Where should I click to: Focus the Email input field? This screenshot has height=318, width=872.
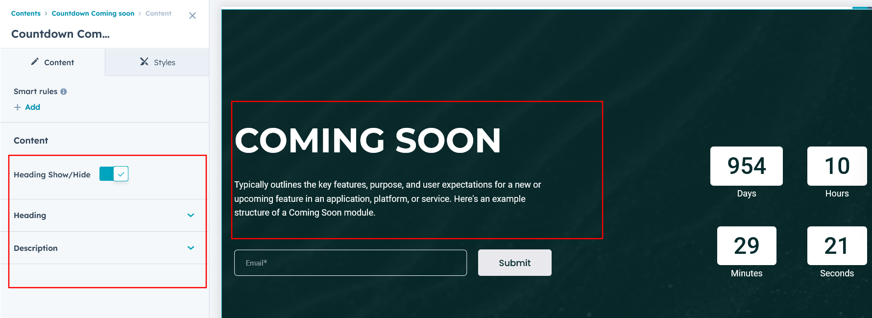(x=350, y=263)
